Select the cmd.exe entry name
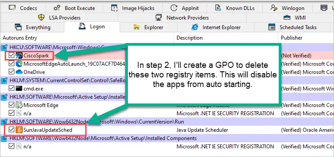This screenshot has width=334, height=157. [x=33, y=88]
